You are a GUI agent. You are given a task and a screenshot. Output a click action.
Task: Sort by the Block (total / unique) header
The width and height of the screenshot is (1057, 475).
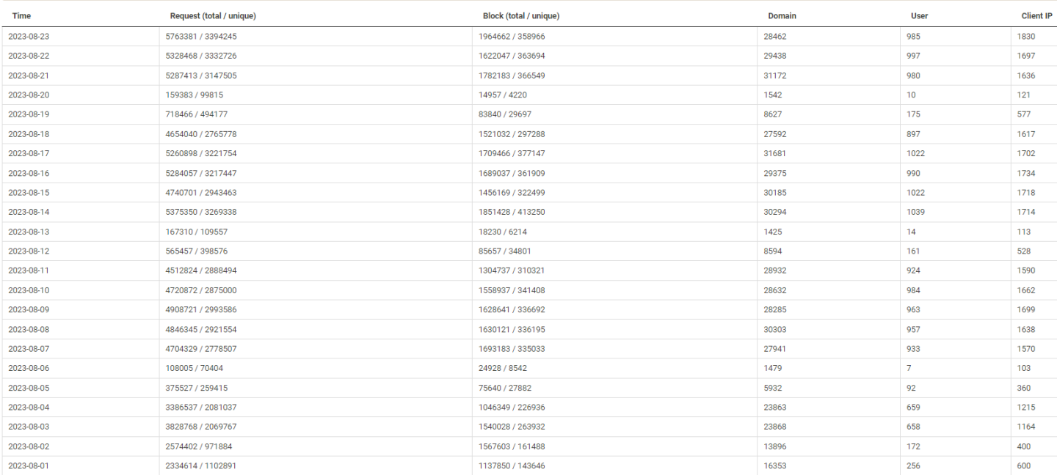click(522, 15)
